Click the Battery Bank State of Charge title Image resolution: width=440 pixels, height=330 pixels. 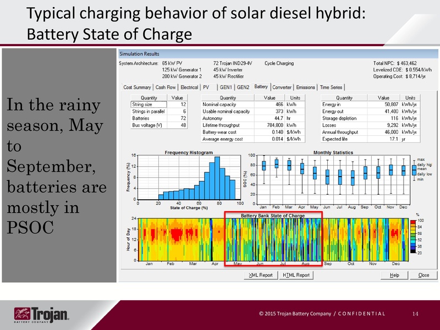[273, 216]
